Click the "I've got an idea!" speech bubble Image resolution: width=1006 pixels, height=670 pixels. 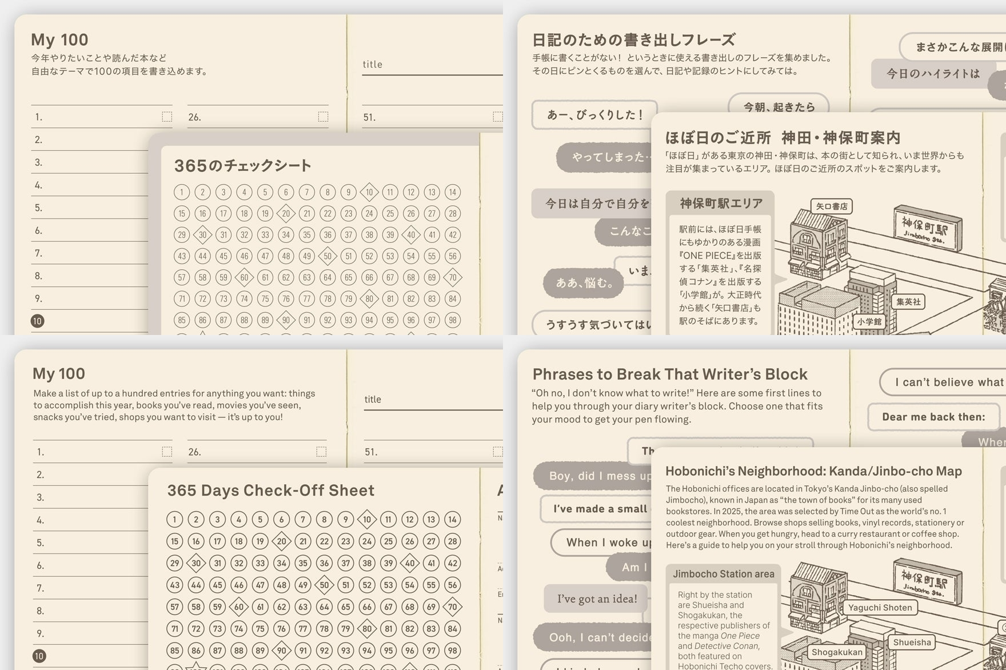point(597,599)
